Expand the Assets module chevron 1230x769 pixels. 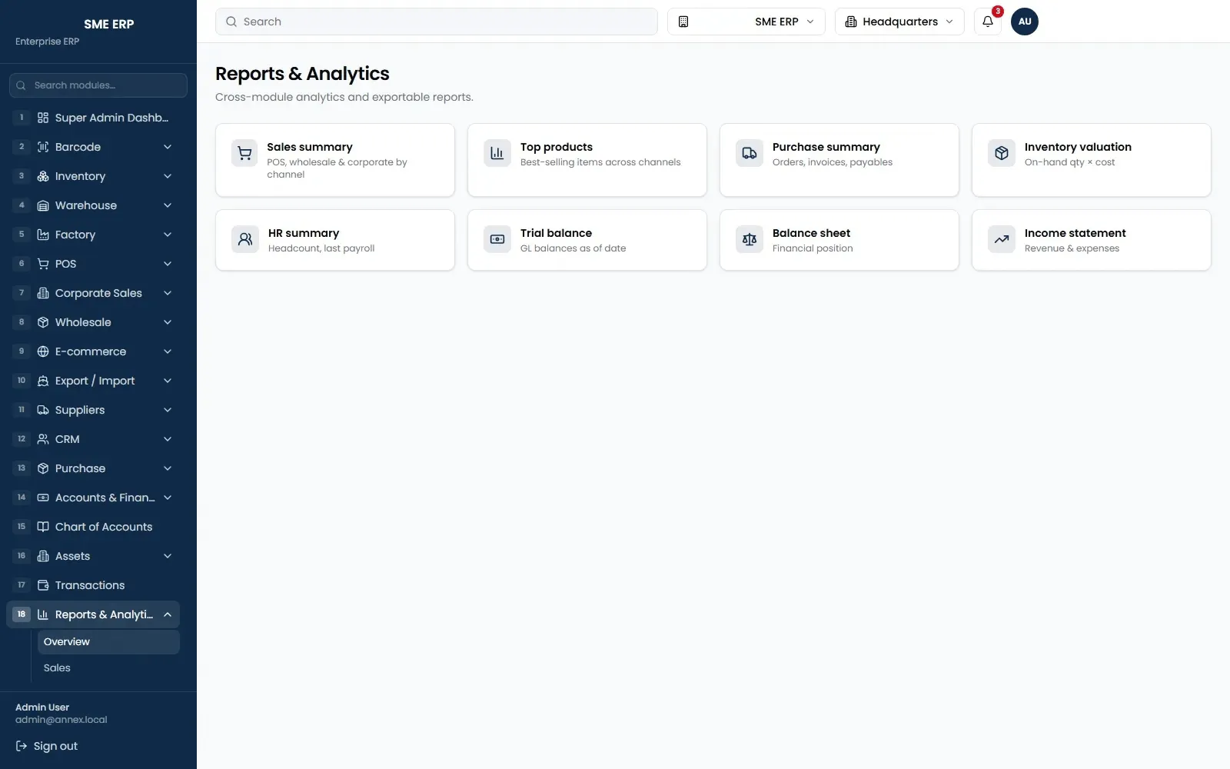168,556
